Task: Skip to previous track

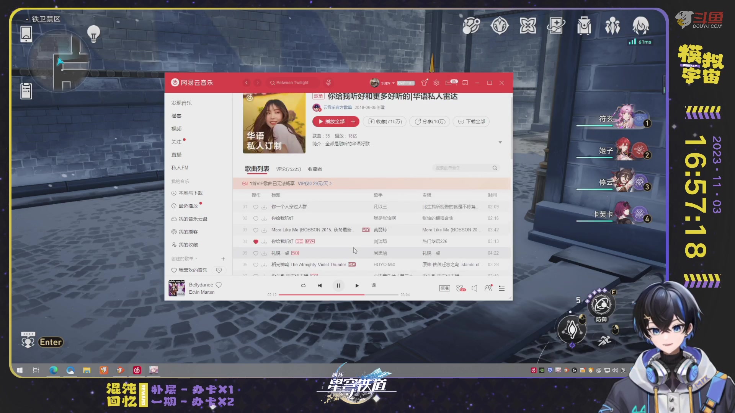Action: [320, 286]
